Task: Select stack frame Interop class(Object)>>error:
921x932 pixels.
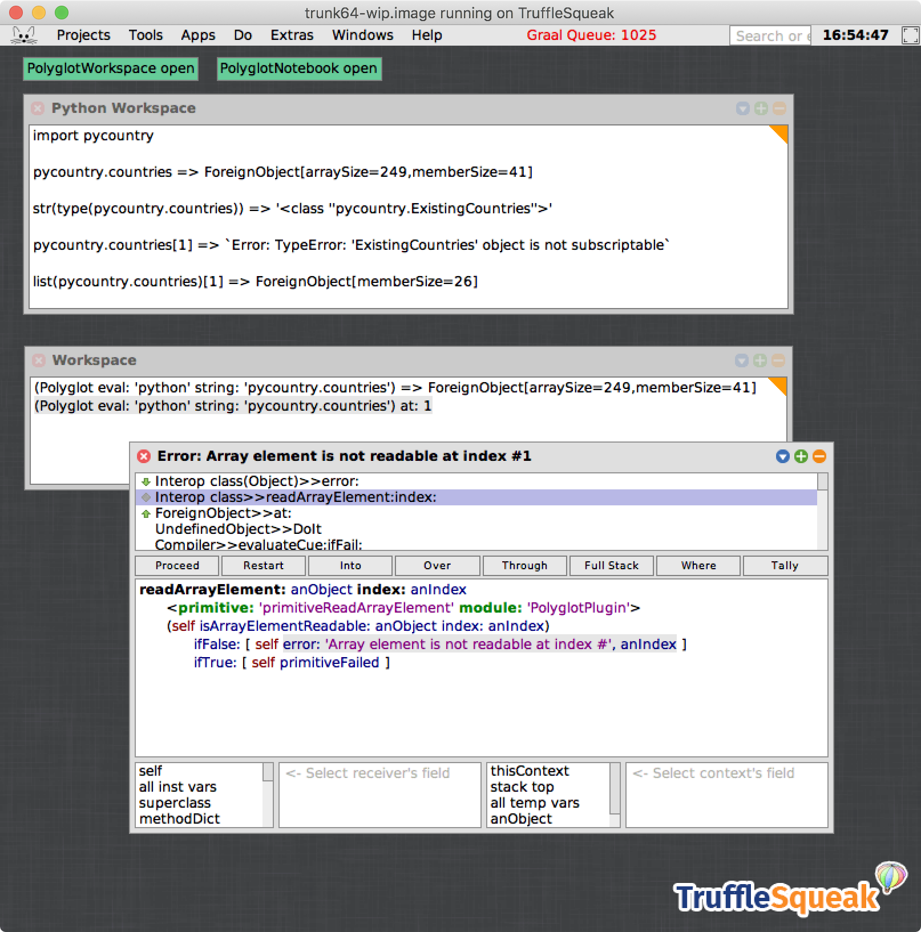Action: (476, 481)
